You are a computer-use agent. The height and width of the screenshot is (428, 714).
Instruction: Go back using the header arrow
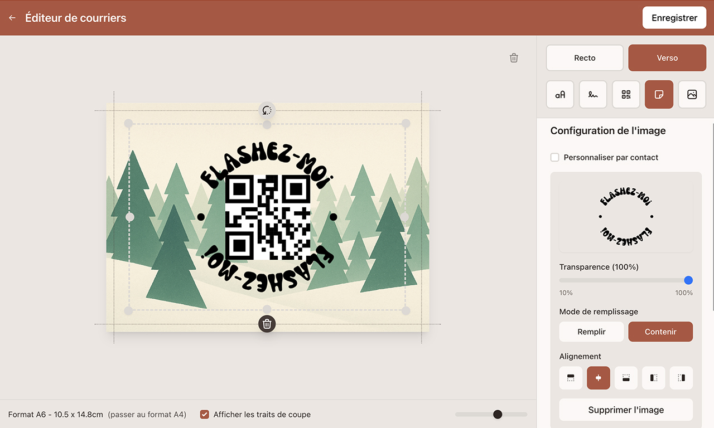point(12,18)
